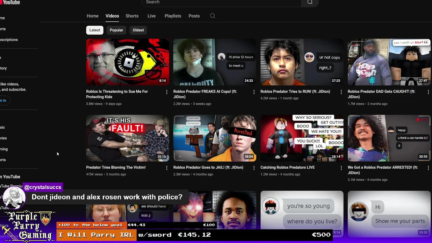This screenshot has height=243, width=432.
Task: Open thumbnail of Roblox Predator DAD Gets CAUGHT
Action: point(389,62)
